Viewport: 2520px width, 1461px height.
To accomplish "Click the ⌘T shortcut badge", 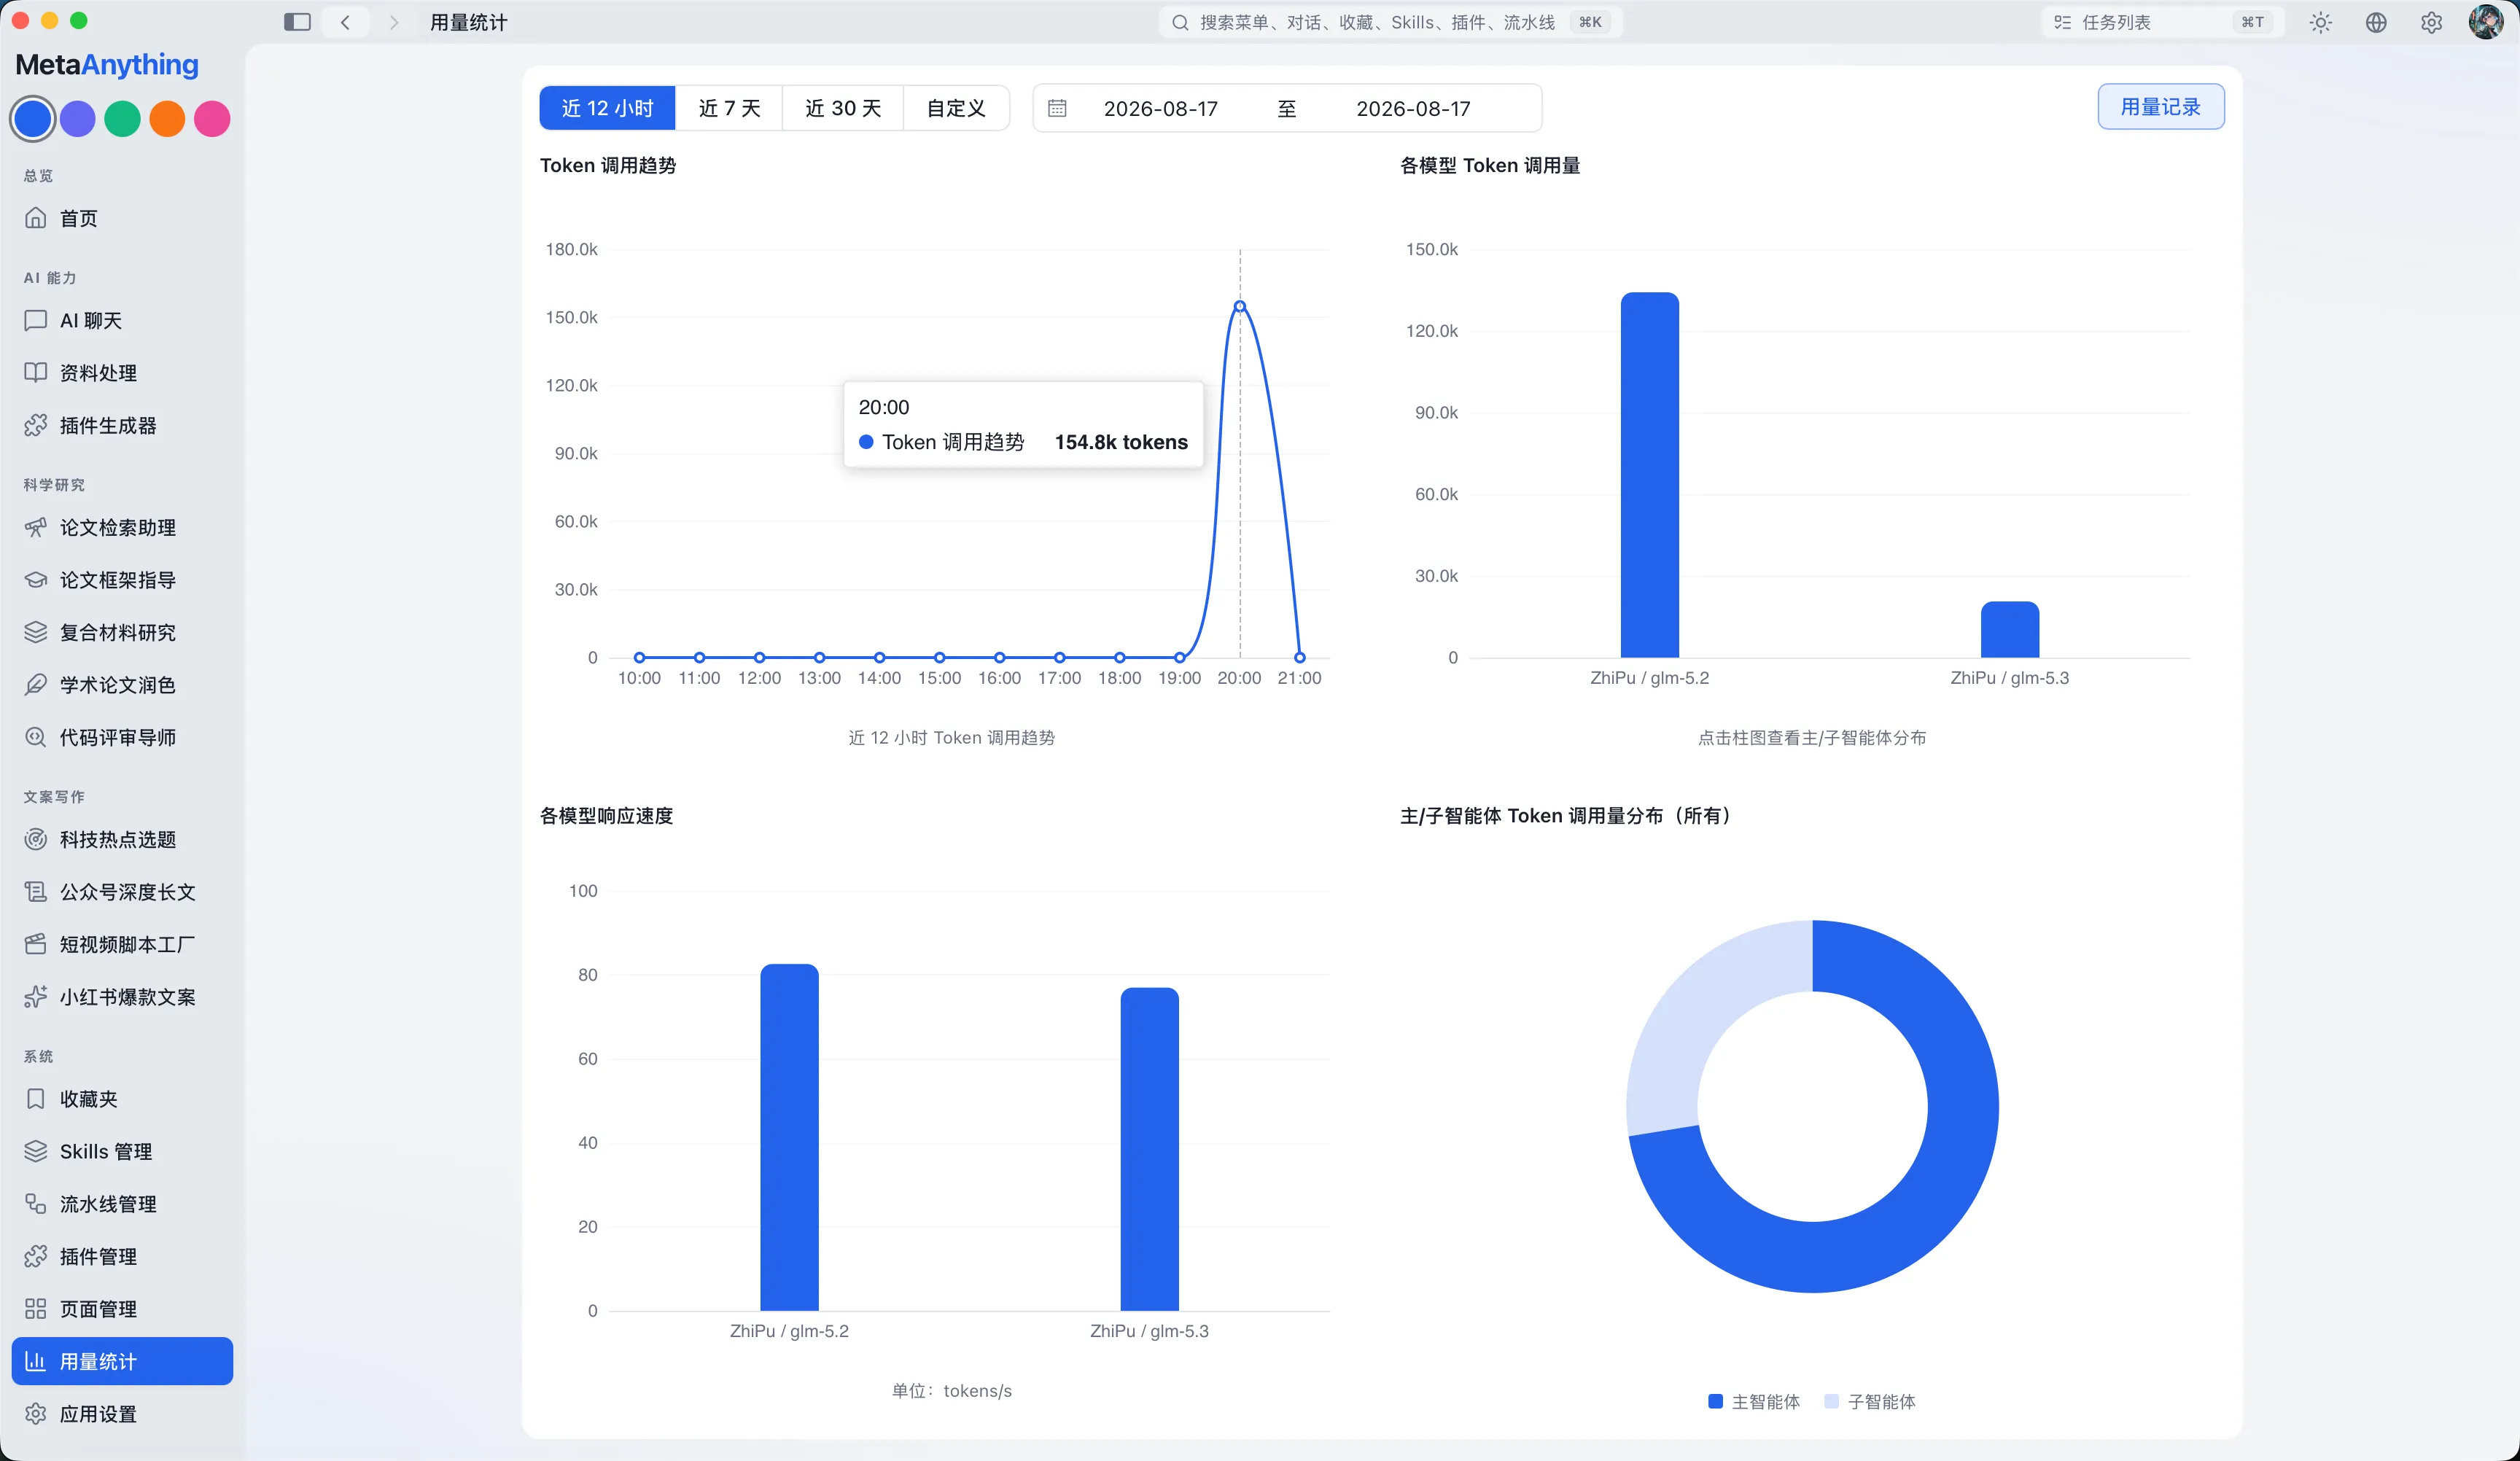I will click(x=2253, y=22).
